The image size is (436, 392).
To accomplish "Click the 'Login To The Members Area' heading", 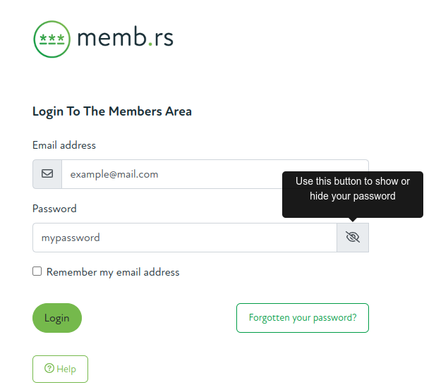I will click(x=112, y=111).
